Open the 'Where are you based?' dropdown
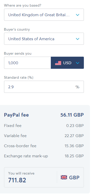The image size is (95, 195). click(x=44, y=15)
